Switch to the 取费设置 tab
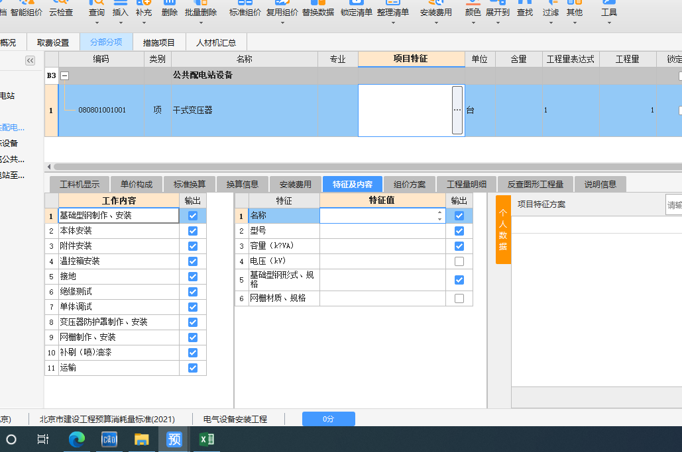The image size is (682, 452). [53, 42]
